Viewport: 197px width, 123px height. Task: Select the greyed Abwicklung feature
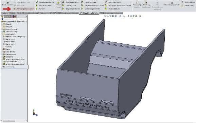pos(8,67)
